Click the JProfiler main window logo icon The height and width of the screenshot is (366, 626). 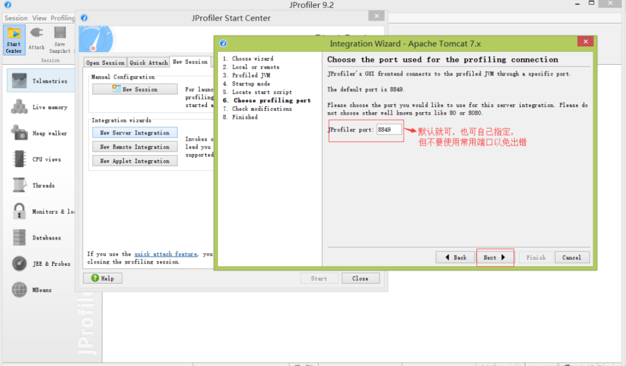[8, 5]
